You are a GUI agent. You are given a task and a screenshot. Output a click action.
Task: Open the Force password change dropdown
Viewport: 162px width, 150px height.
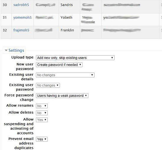click(x=62, y=96)
